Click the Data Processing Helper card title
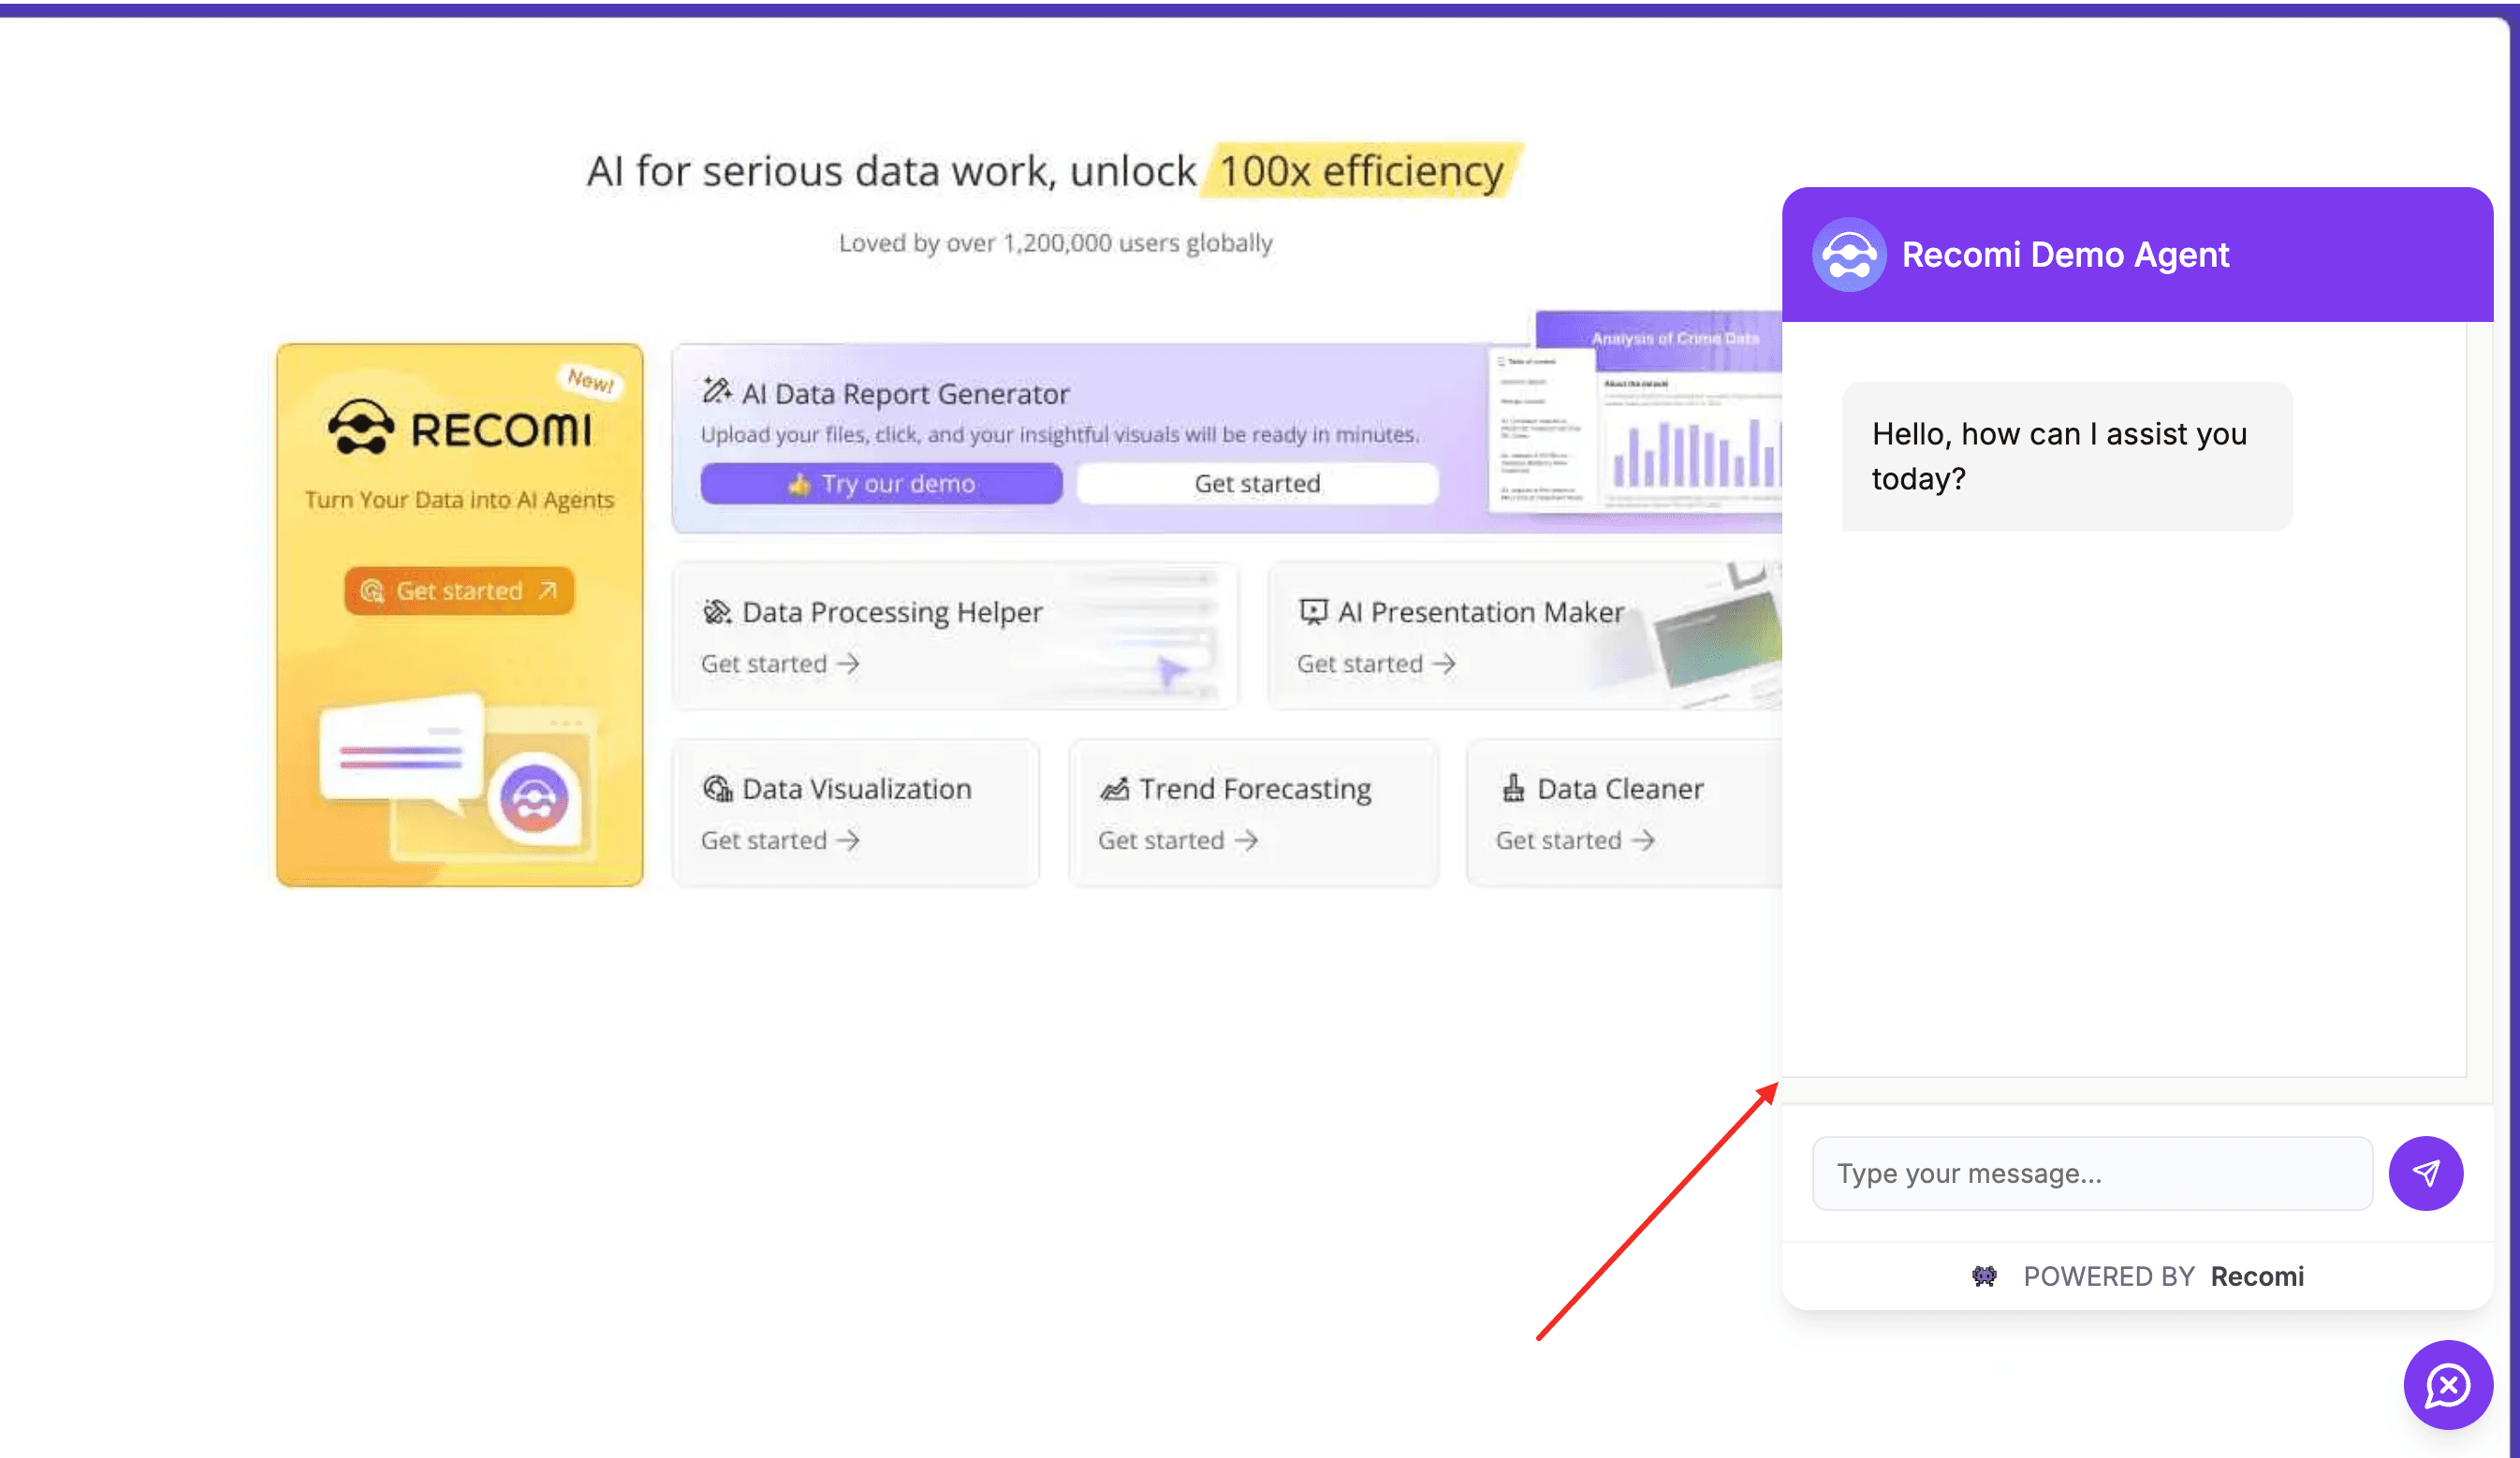This screenshot has width=2520, height=1458. pyautogui.click(x=892, y=612)
